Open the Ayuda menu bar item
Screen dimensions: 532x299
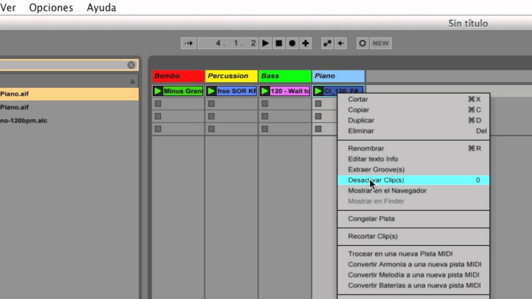[101, 7]
